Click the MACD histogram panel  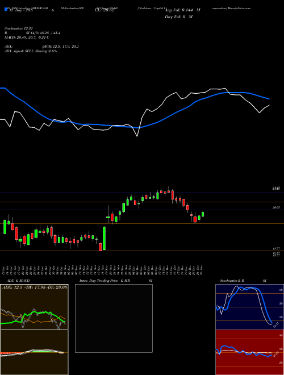pyautogui.click(x=34, y=352)
